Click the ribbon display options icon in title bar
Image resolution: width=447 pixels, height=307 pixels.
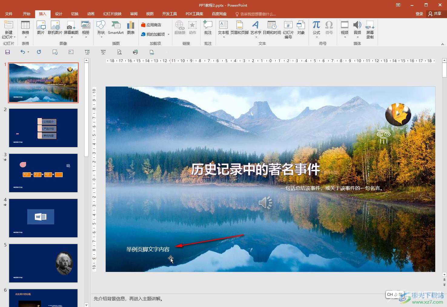pyautogui.click(x=398, y=5)
